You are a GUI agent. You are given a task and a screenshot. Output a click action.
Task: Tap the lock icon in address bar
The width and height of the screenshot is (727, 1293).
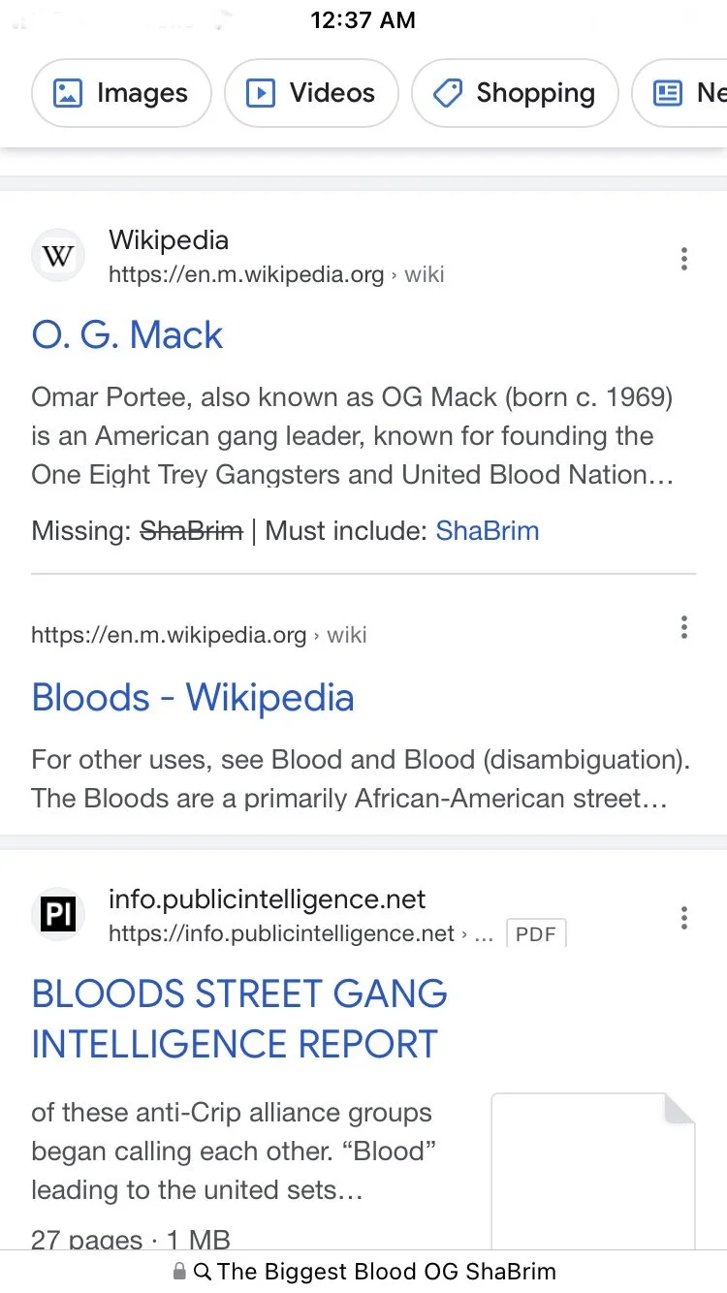click(x=178, y=1272)
